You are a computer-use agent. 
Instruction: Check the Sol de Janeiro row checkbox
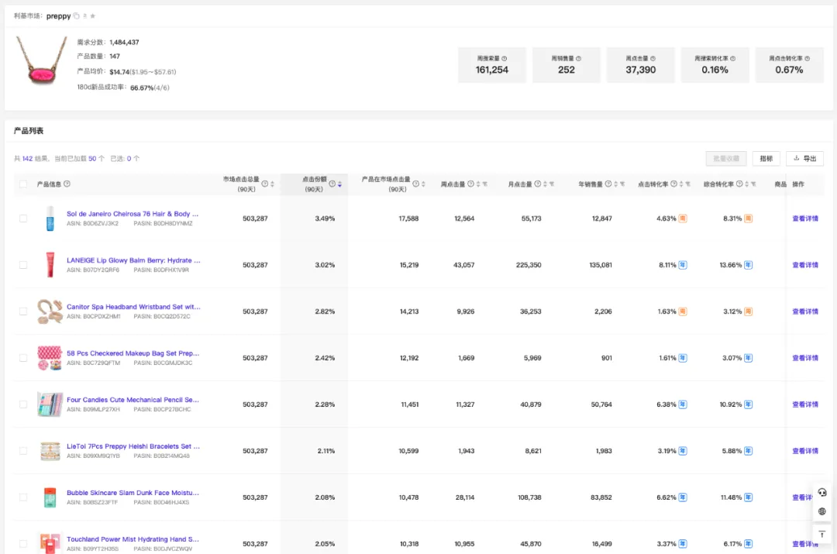[23, 219]
